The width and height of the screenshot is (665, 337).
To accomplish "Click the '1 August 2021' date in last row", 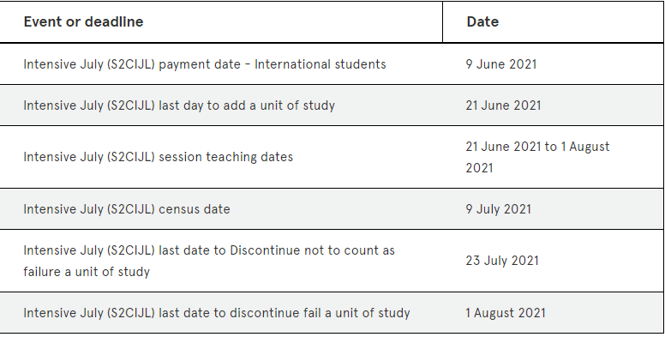I will coord(506,313).
